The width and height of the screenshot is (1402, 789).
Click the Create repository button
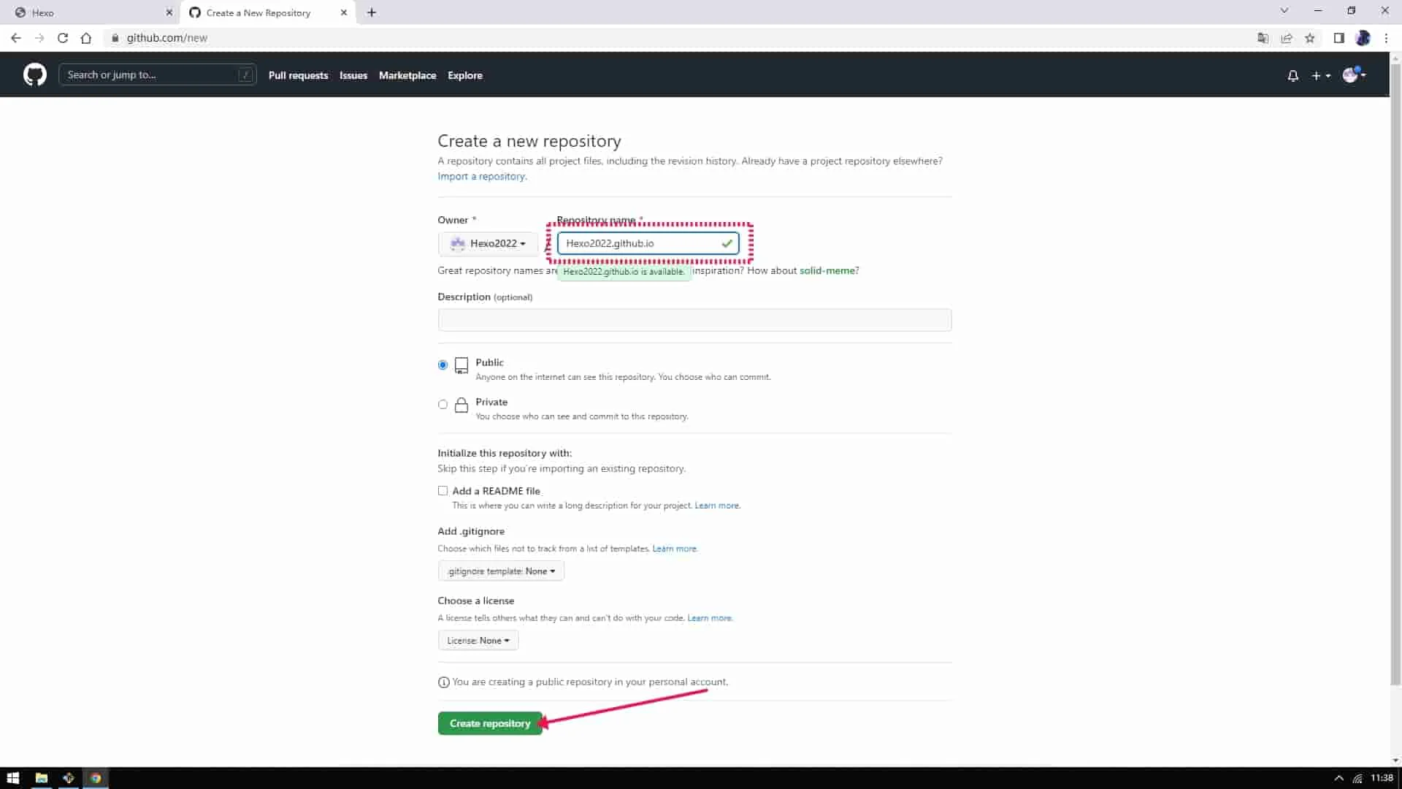(490, 723)
